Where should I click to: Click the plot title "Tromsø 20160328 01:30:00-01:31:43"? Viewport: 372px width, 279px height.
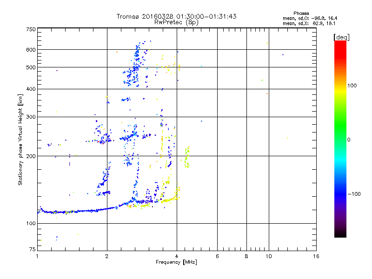[x=176, y=16]
